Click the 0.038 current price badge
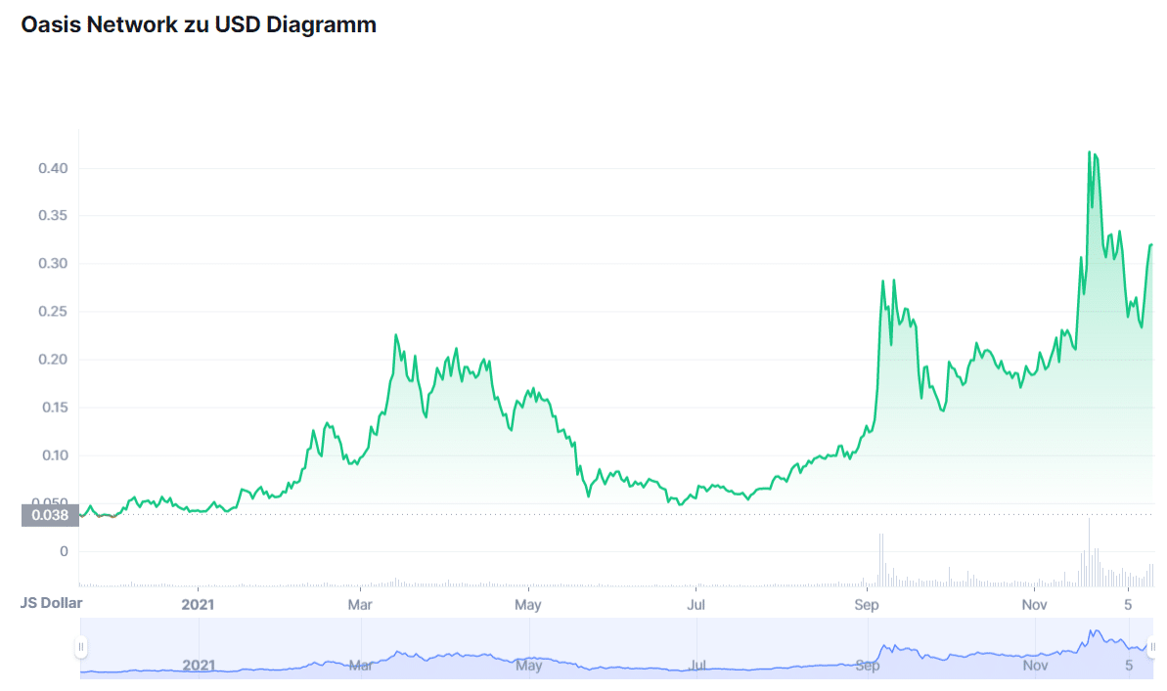Screen dimensions: 1167x691 pyautogui.click(x=50, y=515)
